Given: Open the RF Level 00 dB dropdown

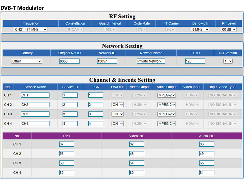Looking at the screenshot, I should pos(228,29).
